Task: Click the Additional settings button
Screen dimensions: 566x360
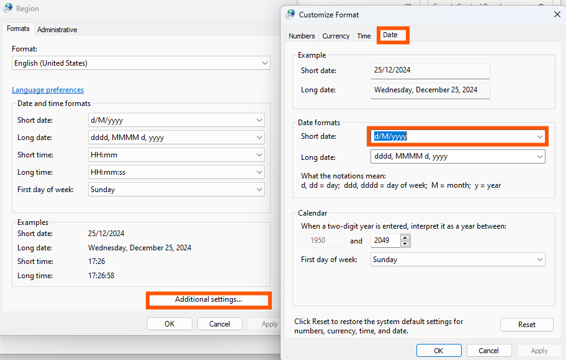Action: pyautogui.click(x=209, y=299)
